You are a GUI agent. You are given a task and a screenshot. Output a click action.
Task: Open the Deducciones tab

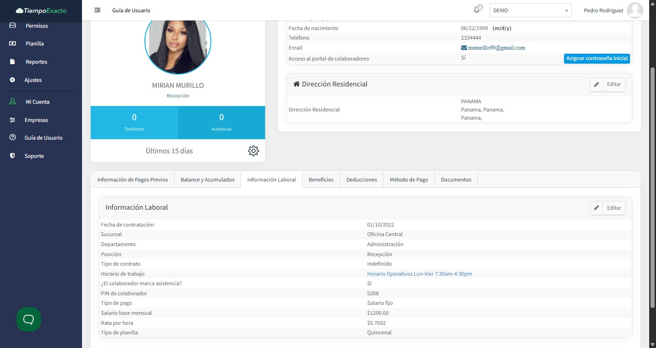coord(361,180)
